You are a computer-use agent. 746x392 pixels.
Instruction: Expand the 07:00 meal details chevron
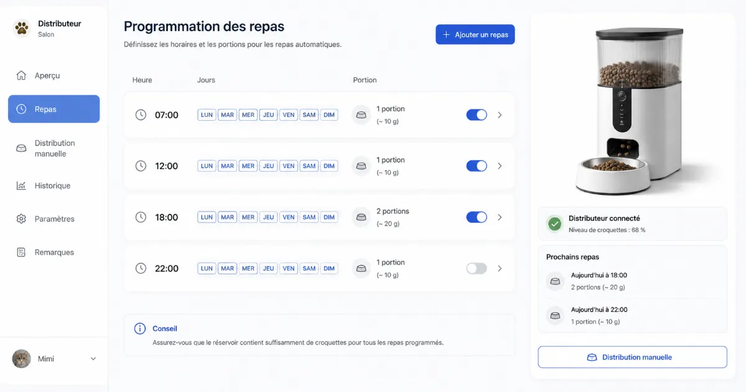[x=500, y=115]
